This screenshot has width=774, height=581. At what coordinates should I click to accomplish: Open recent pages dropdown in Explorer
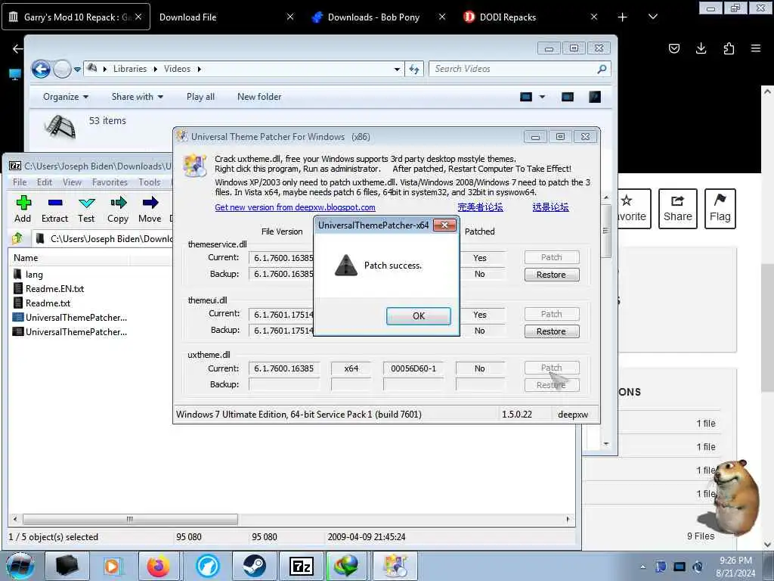[78, 70]
